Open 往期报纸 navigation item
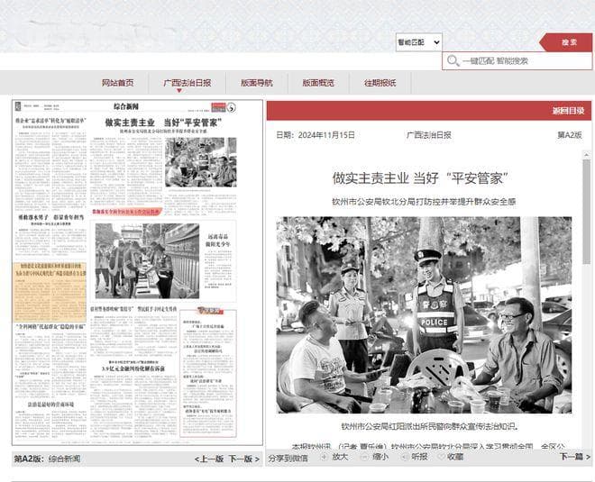Image resolution: width=595 pixels, height=482 pixels. click(x=380, y=83)
